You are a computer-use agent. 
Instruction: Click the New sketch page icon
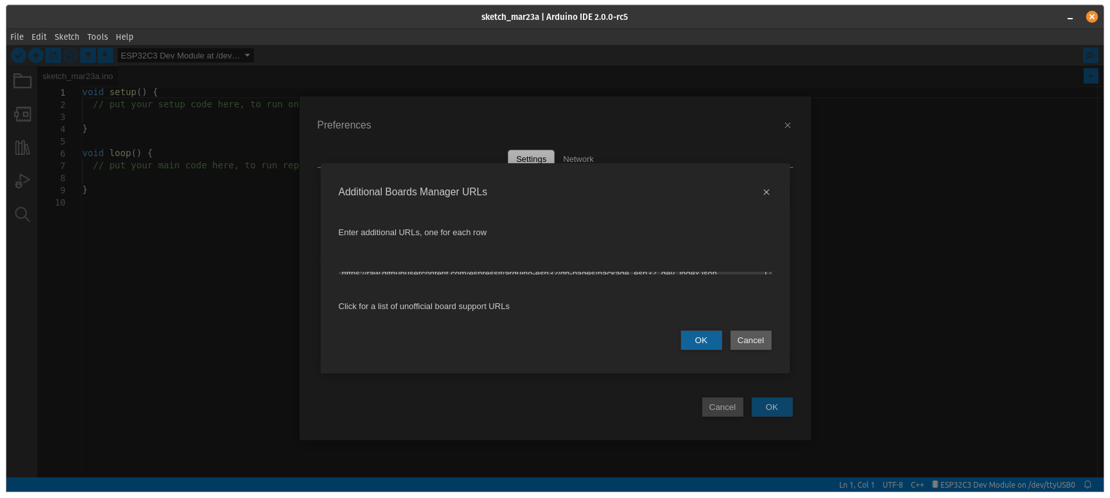[53, 55]
